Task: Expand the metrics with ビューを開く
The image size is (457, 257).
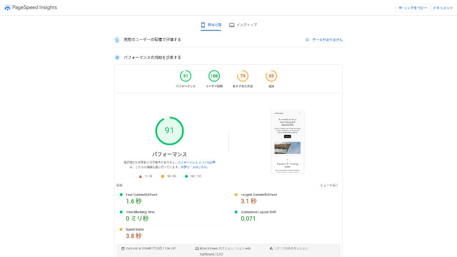Action: point(329,185)
